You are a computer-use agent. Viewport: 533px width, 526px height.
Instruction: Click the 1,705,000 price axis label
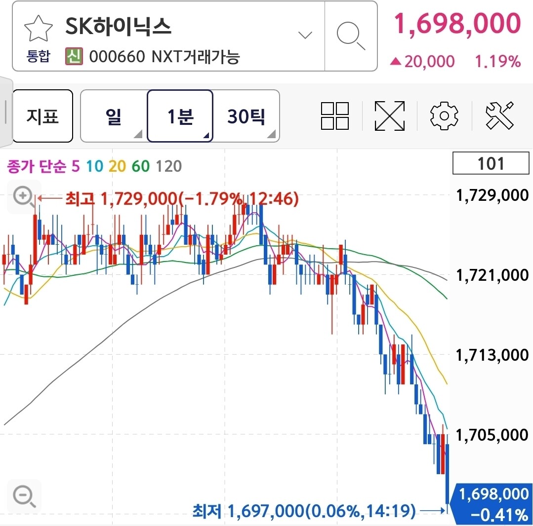tap(492, 435)
